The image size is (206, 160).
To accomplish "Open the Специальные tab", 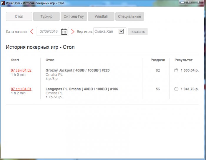I will pyautogui.click(x=129, y=16).
